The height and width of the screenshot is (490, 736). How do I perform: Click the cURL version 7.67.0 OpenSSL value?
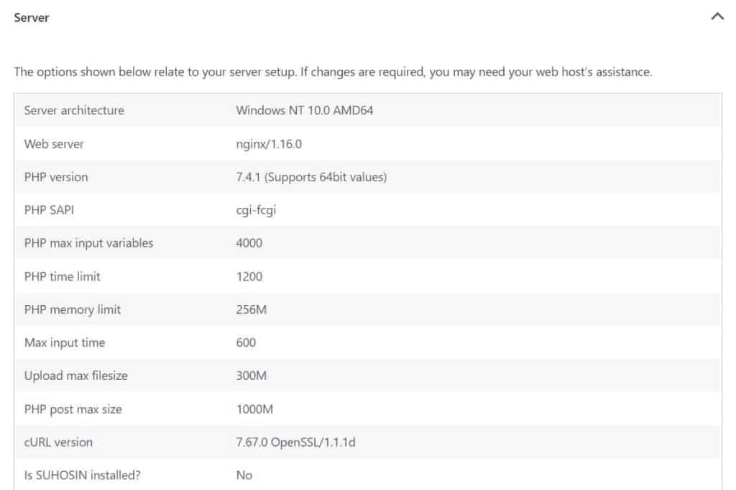click(295, 442)
